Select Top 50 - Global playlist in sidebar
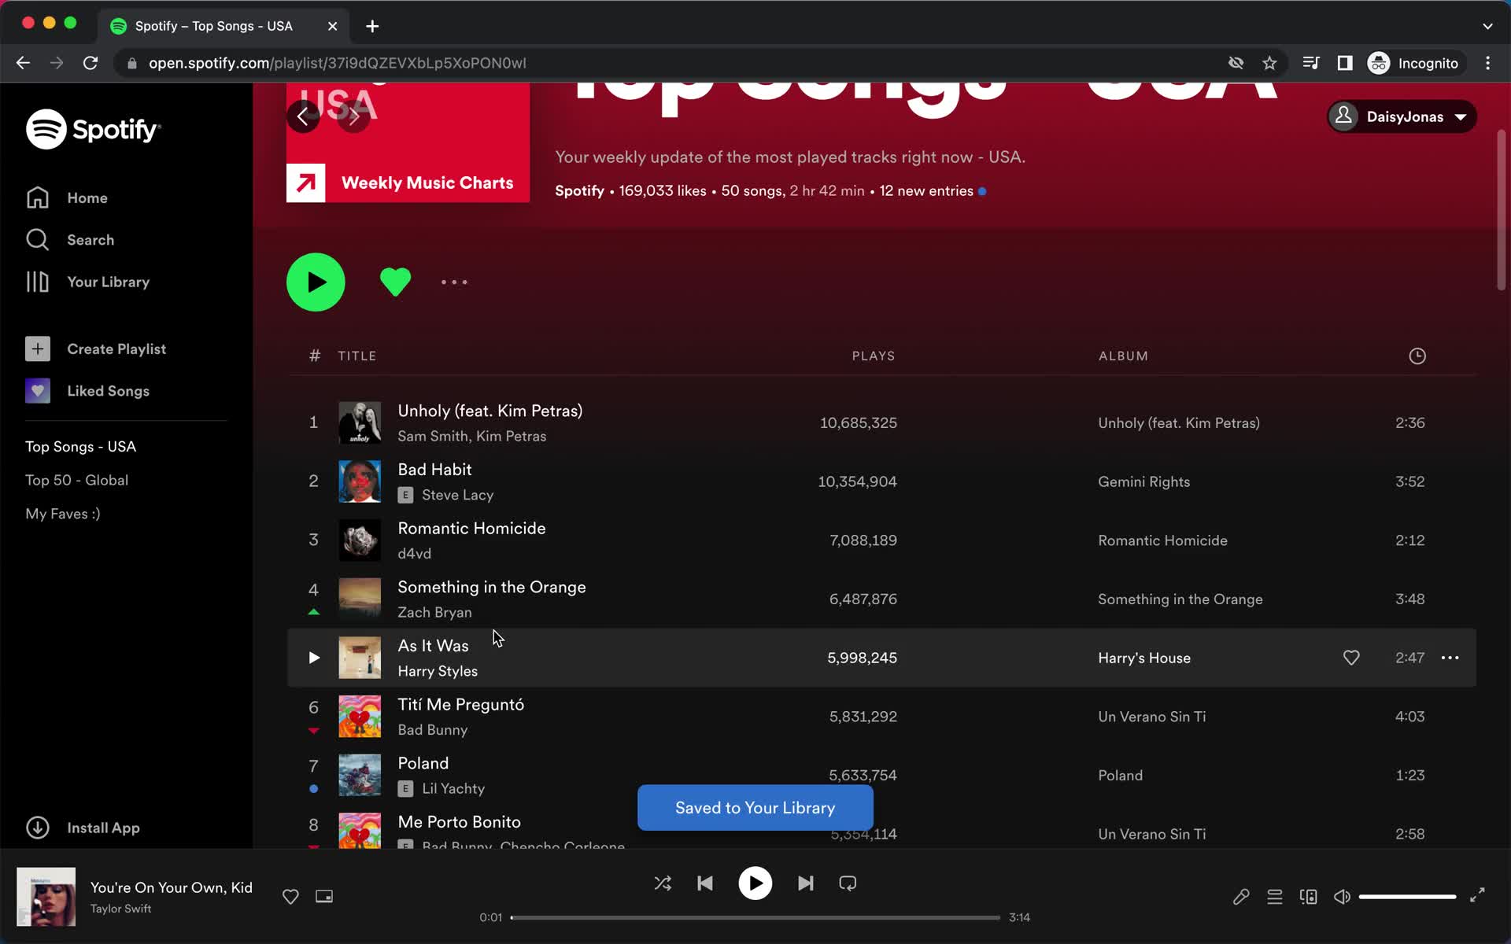 (76, 480)
